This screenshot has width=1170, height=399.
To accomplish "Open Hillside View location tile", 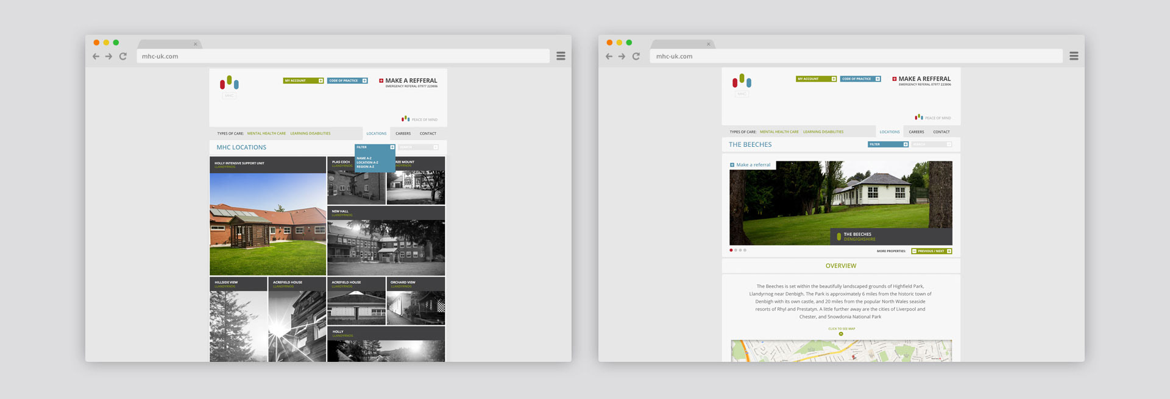I will click(x=238, y=320).
